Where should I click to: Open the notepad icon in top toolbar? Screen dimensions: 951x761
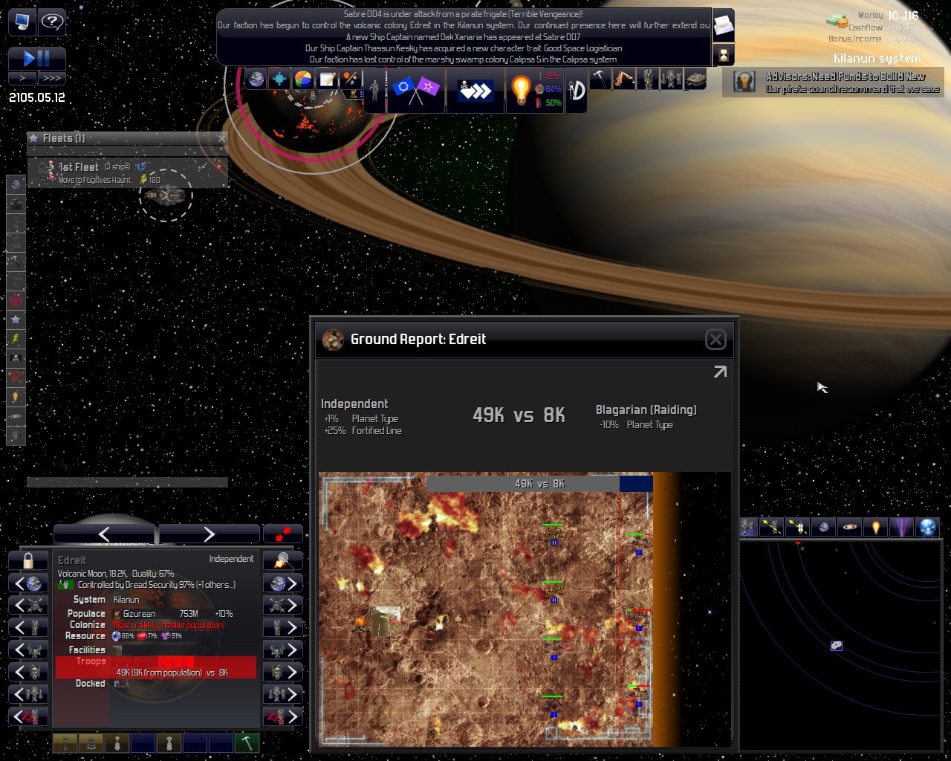327,80
